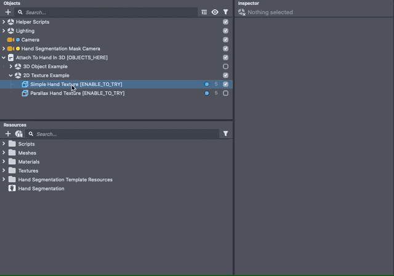The image size is (394, 276).
Task: Select the Hand Segmentation resource icon
Action: (12, 189)
